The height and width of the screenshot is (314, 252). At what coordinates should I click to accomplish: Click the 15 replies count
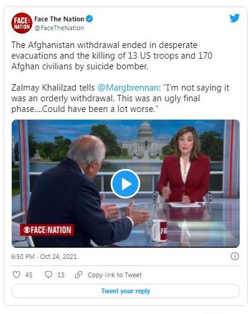61,275
